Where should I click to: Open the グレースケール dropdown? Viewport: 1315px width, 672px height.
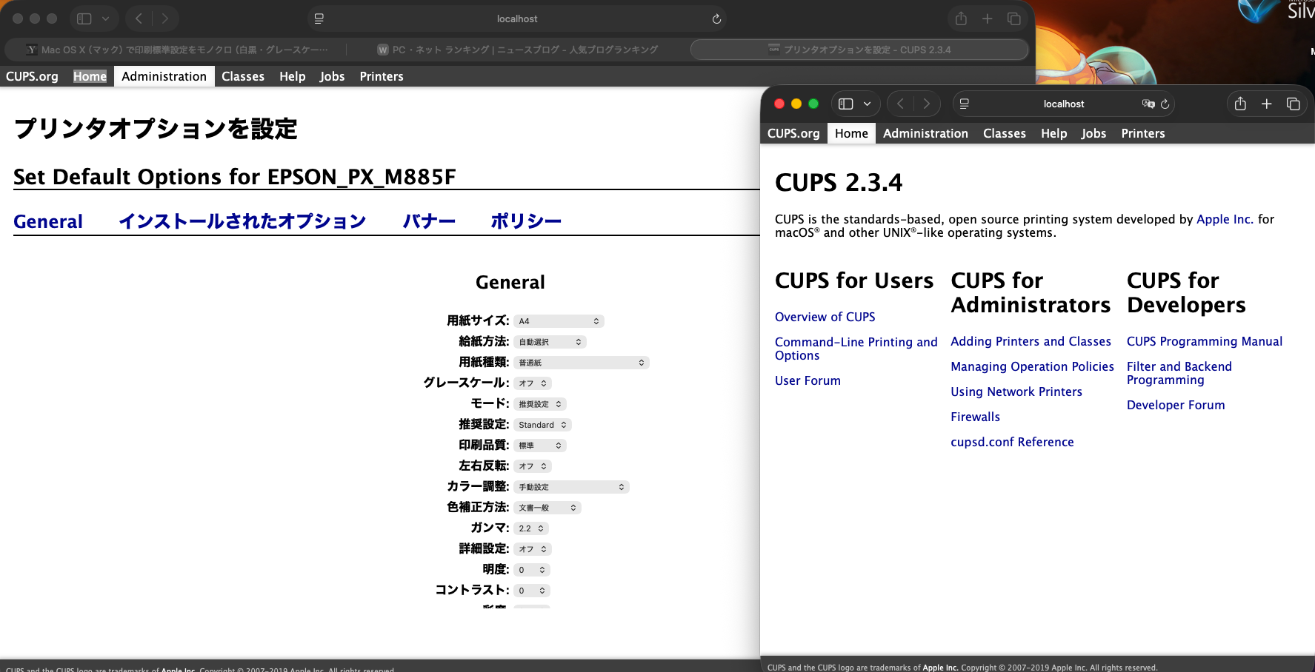pyautogui.click(x=533, y=383)
